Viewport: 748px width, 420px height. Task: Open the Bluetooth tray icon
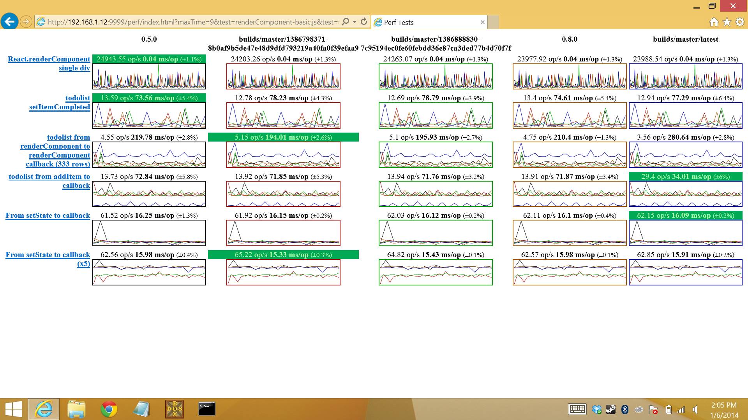pos(625,409)
